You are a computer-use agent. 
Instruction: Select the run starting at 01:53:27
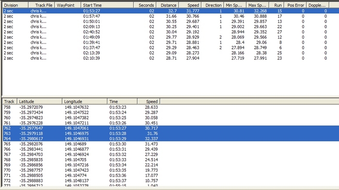pos(171,11)
